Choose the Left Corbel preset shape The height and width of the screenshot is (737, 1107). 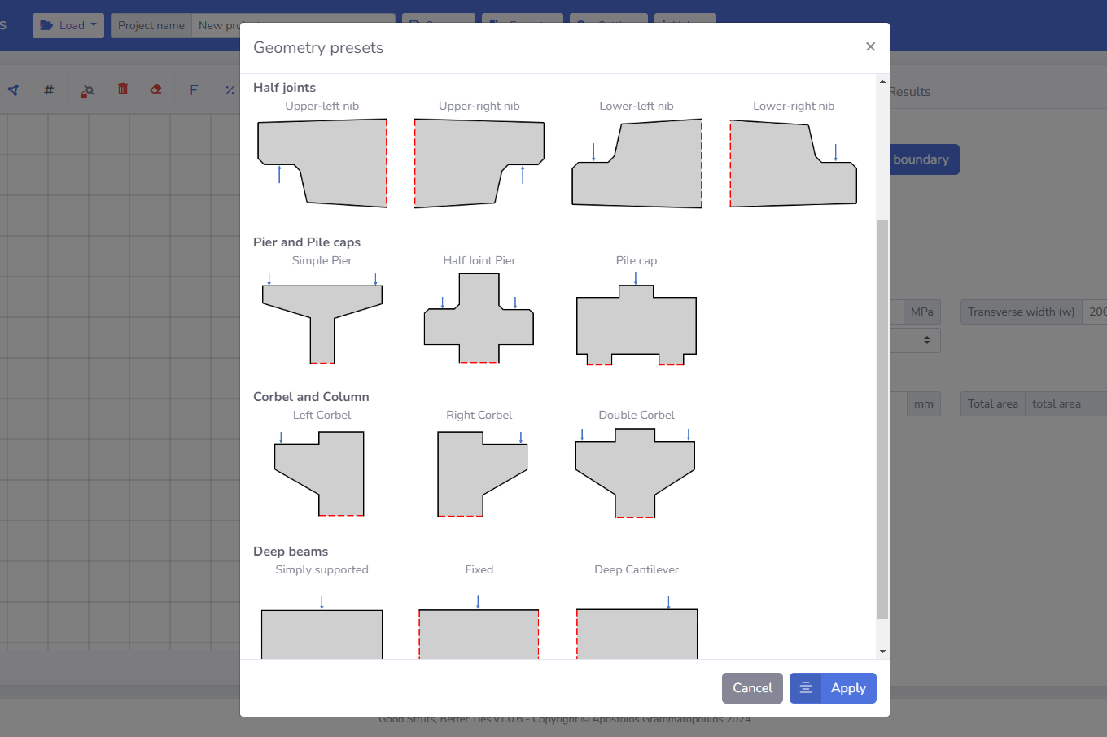click(x=321, y=472)
